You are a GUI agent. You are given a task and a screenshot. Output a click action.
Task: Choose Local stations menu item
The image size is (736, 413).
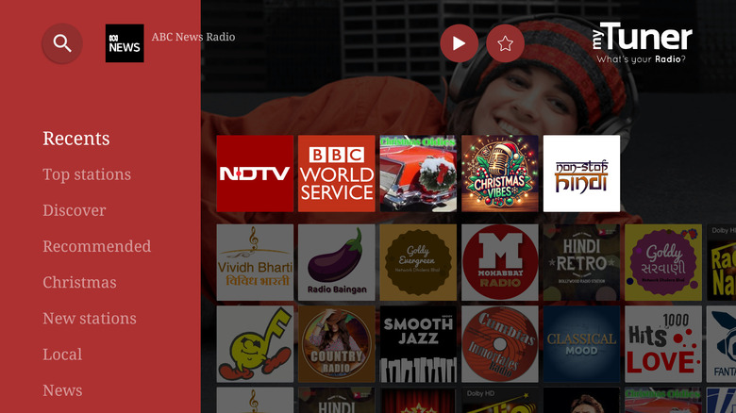(x=62, y=355)
